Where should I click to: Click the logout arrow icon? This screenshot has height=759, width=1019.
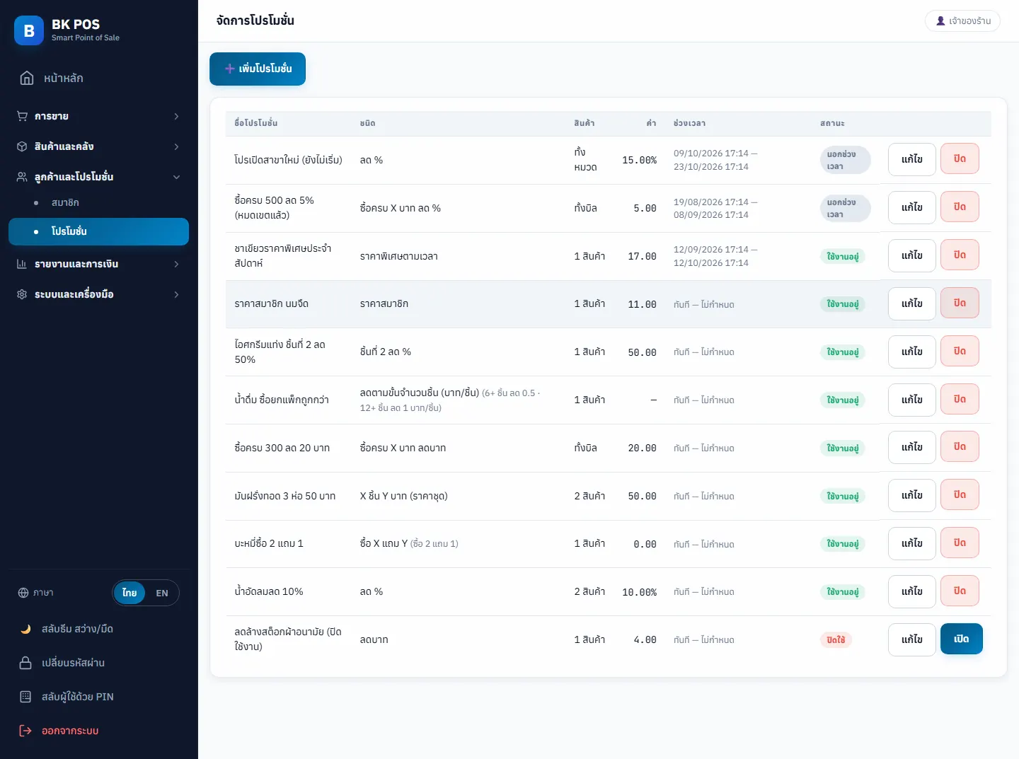coord(25,731)
